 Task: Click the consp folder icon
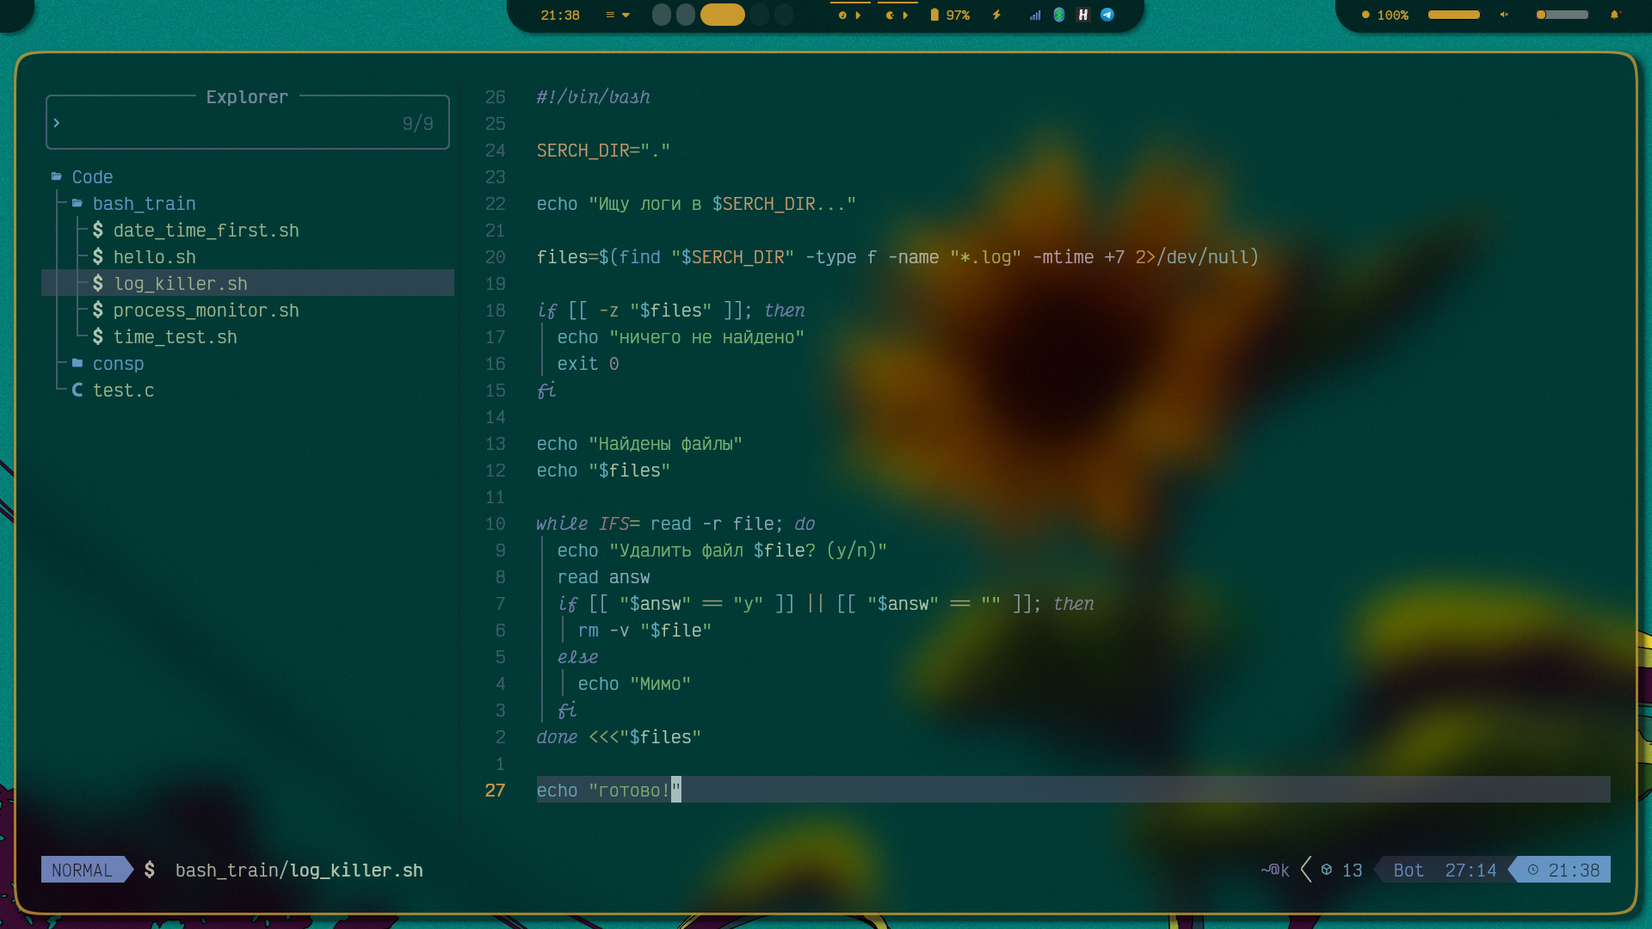(x=77, y=363)
